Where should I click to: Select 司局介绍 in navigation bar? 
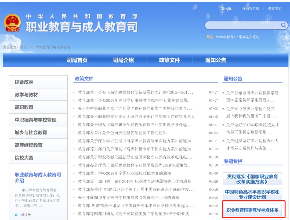coord(123,60)
